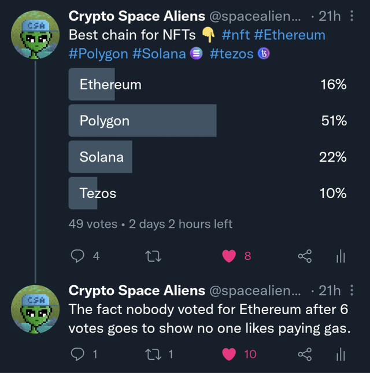Select the Polygon poll result bar
370x373 pixels.
(x=142, y=121)
